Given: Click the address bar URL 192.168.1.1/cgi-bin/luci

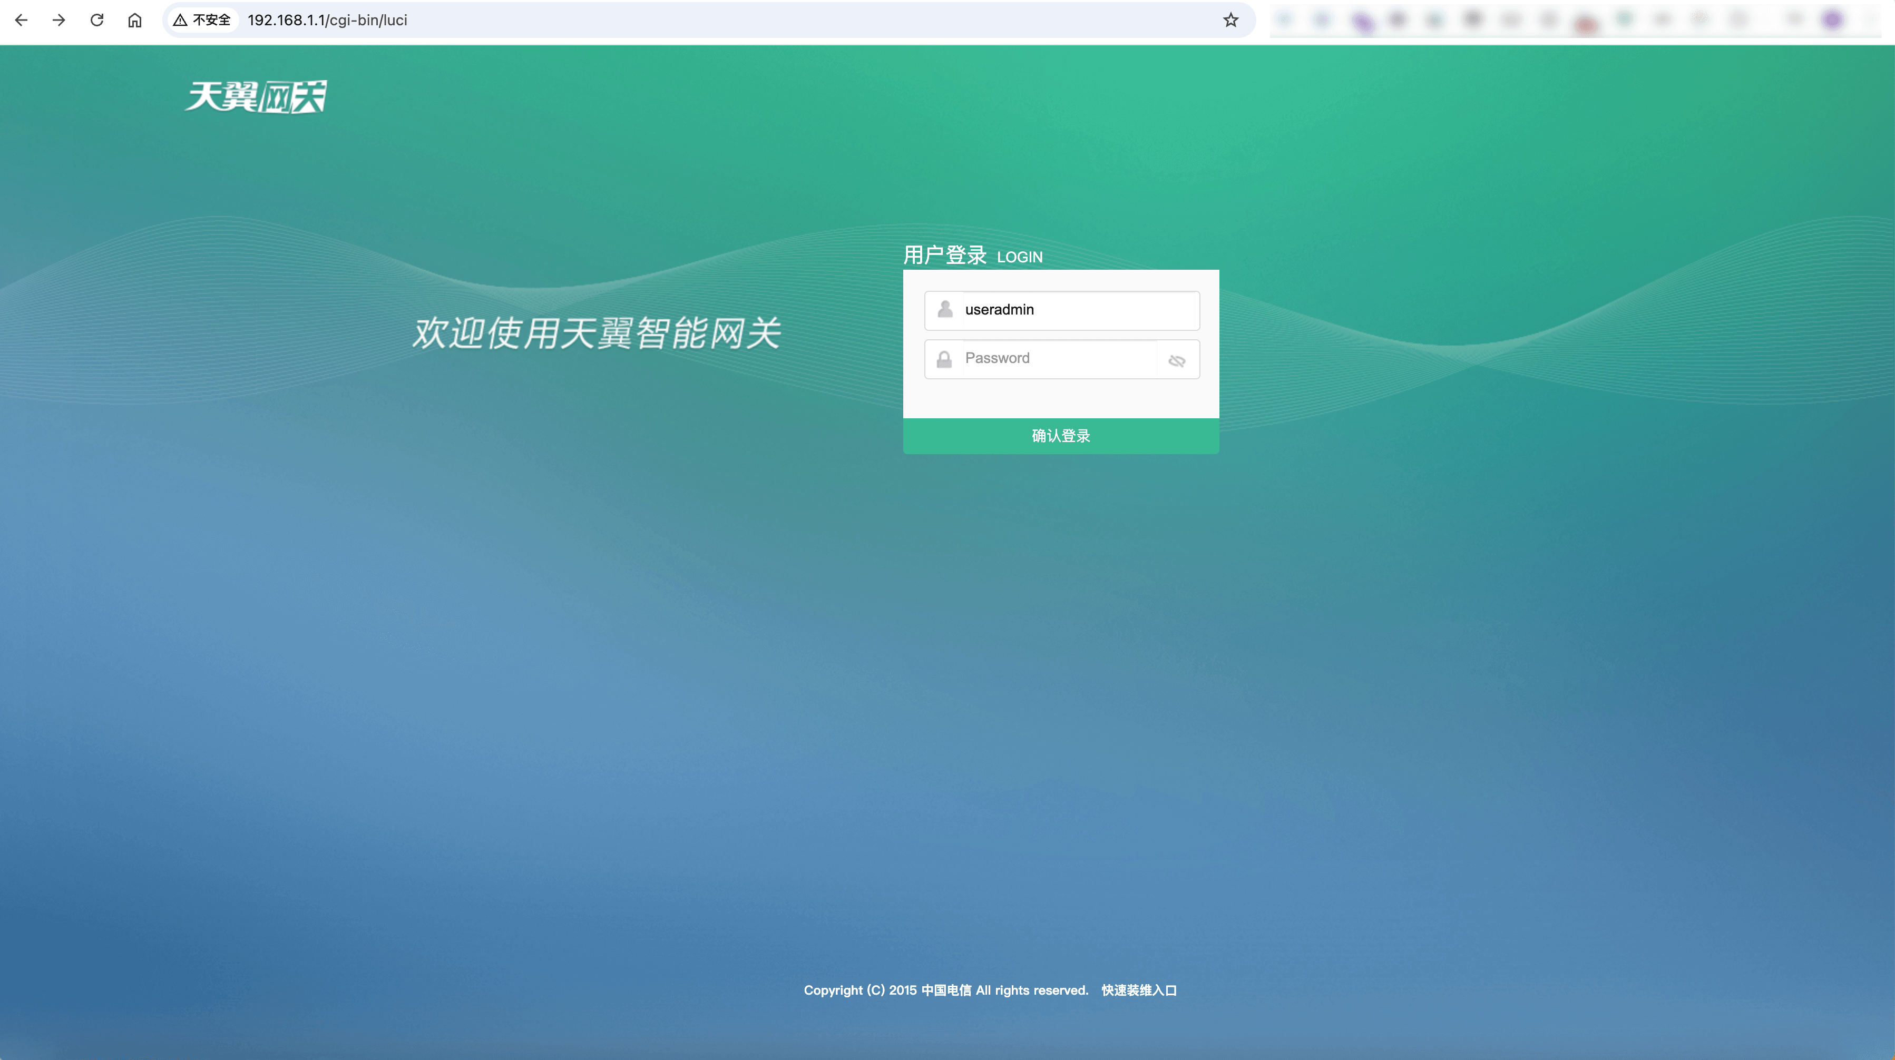Looking at the screenshot, I should [x=327, y=20].
